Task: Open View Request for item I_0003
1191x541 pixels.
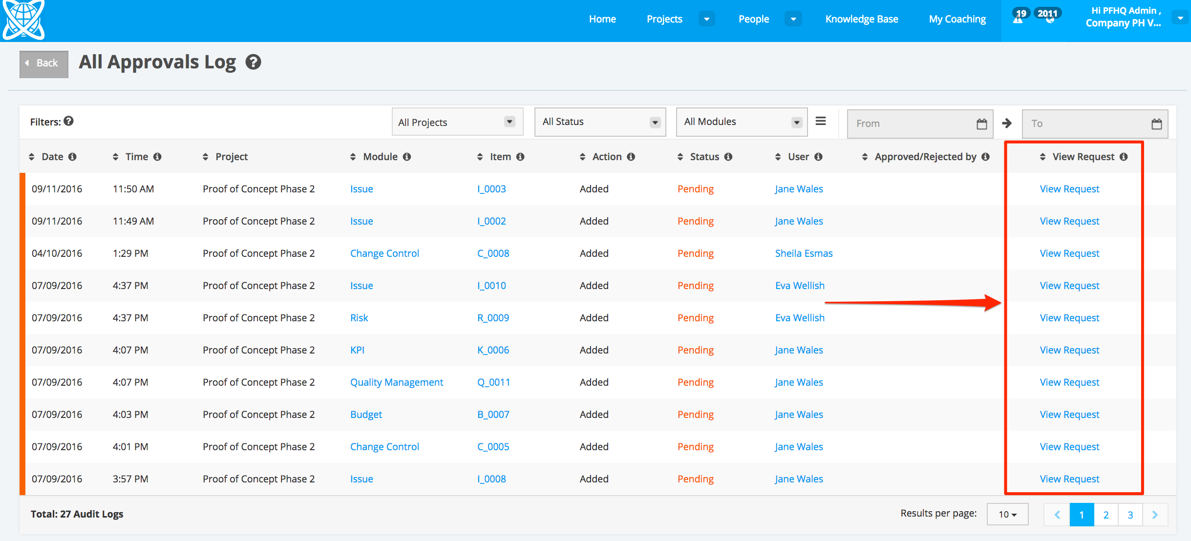Action: point(1069,189)
